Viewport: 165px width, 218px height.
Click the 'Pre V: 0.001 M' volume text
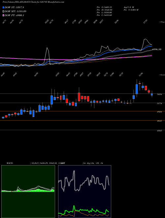pos(131,10)
